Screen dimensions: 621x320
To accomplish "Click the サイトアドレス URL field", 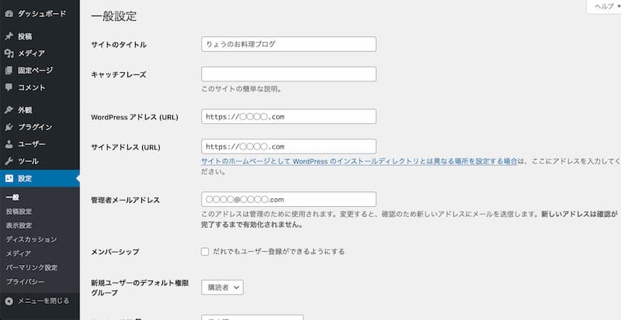I will pyautogui.click(x=289, y=146).
